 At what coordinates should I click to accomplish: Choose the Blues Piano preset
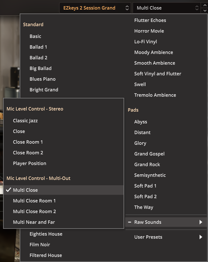coord(43,79)
